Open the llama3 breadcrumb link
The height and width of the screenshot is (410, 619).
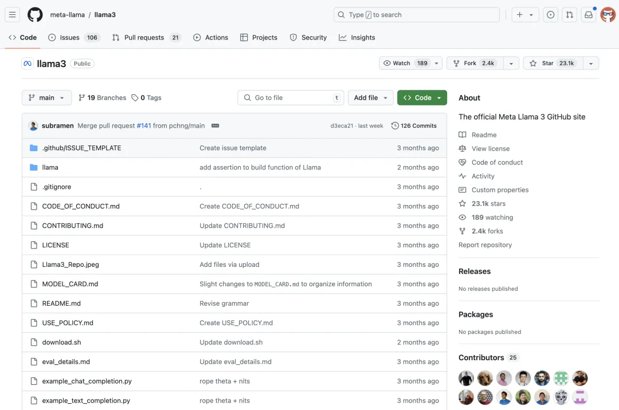pyautogui.click(x=105, y=14)
